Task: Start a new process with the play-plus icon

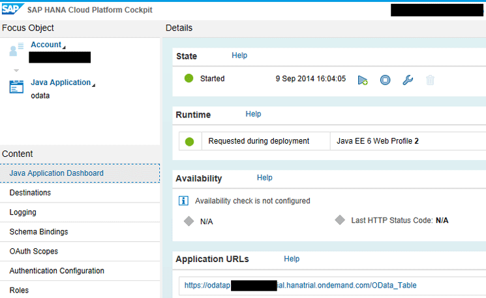Action: (363, 80)
